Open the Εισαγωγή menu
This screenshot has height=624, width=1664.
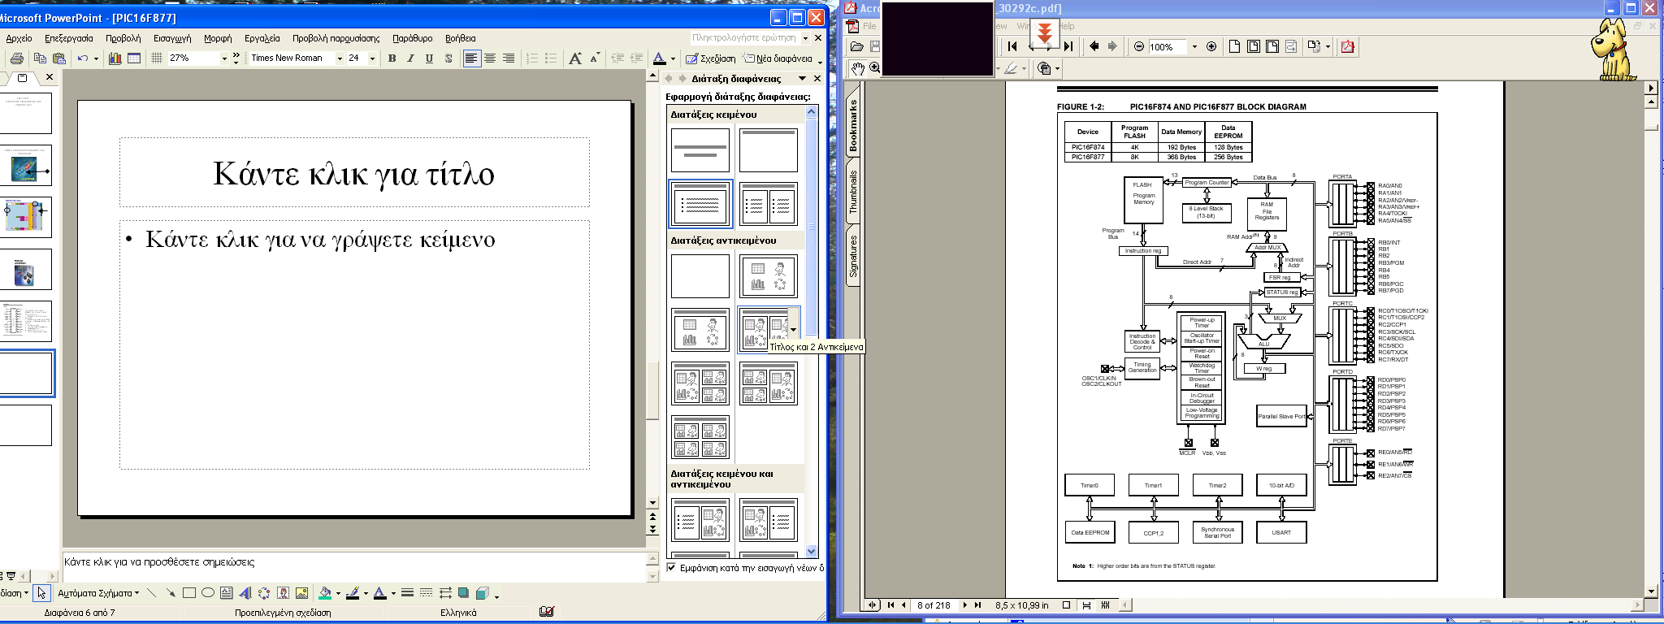[172, 38]
